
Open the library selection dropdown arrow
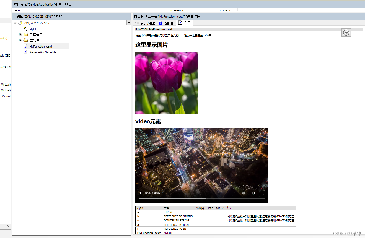point(129,23)
